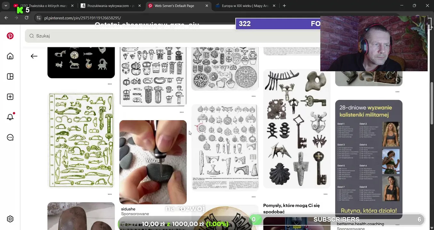This screenshot has width=434, height=230.
Task: Open the green fibulae drawings pin
Action: (x=81, y=140)
